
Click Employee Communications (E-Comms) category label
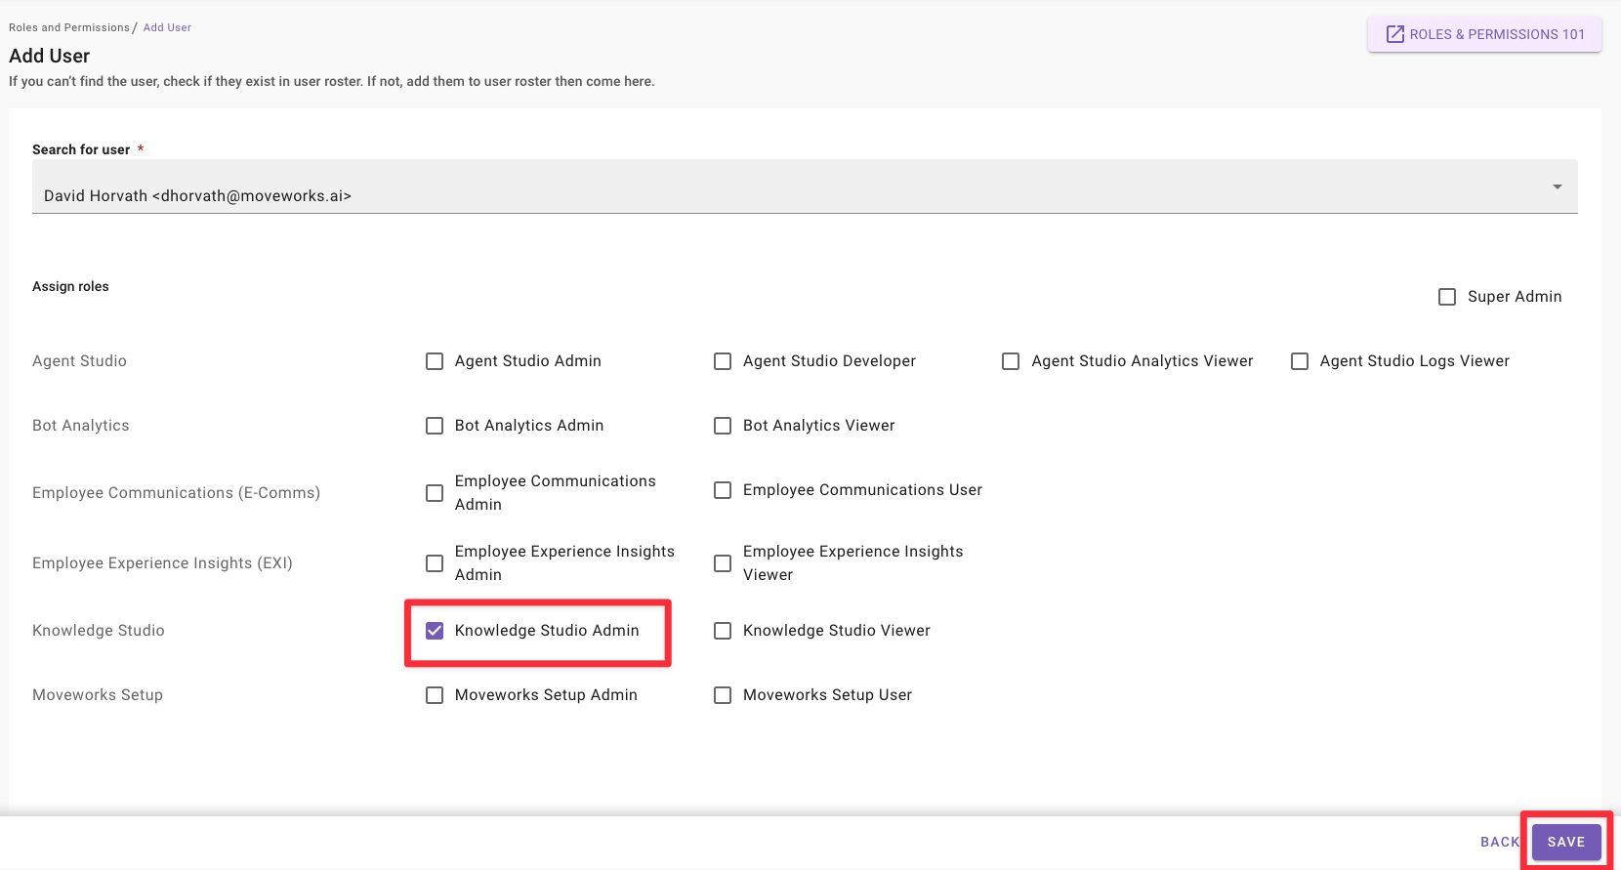coord(176,493)
